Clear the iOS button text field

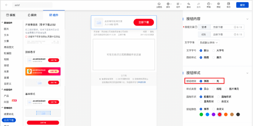235,35
